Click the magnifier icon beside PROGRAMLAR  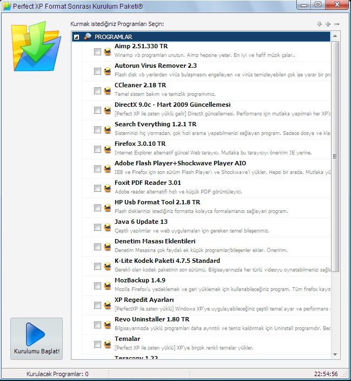tap(88, 37)
